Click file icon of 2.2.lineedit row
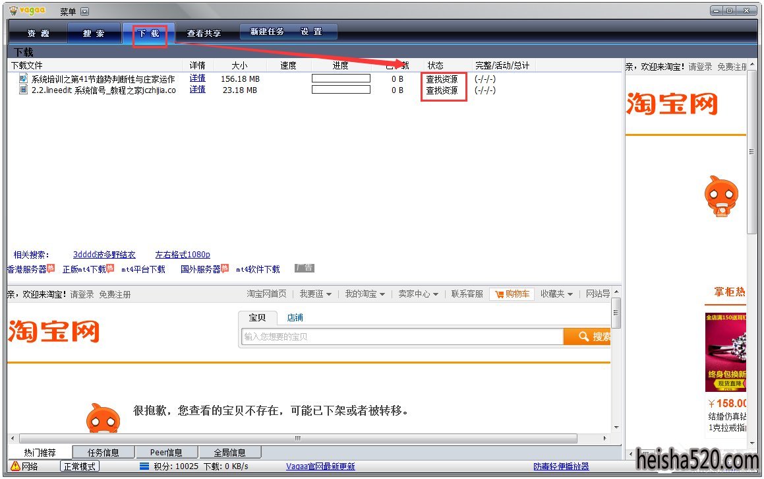Screen dimensions: 764x479 click(23, 90)
